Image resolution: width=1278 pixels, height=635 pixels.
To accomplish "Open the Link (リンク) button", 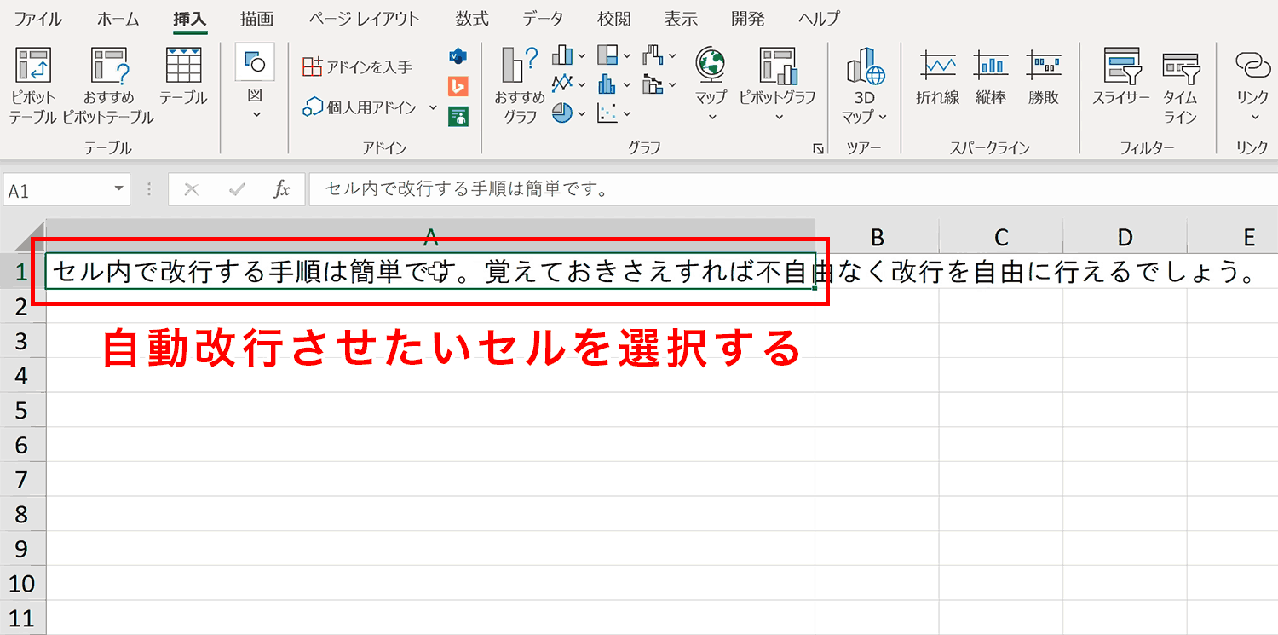I will tap(1253, 84).
